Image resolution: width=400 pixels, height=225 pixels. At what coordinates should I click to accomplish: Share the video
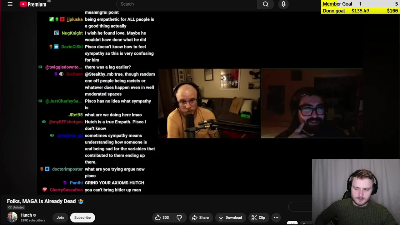point(200,217)
